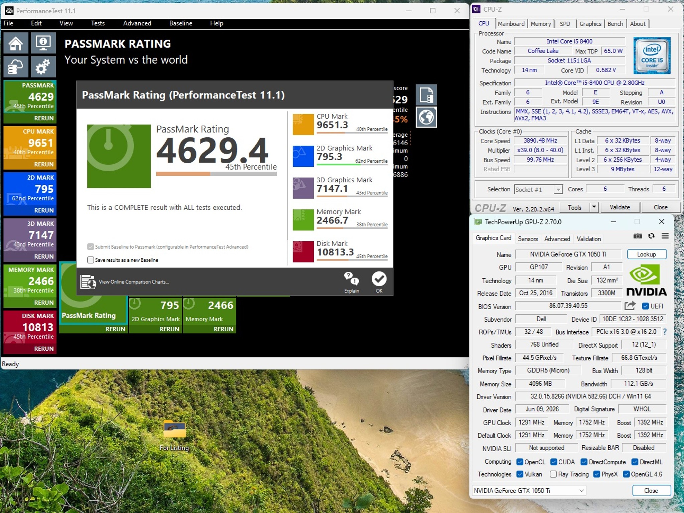The image size is (684, 513).
Task: Toggle the PhysX checkbox
Action: pos(597,474)
